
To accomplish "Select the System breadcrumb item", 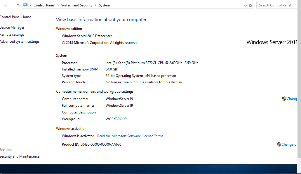I will [105, 5].
